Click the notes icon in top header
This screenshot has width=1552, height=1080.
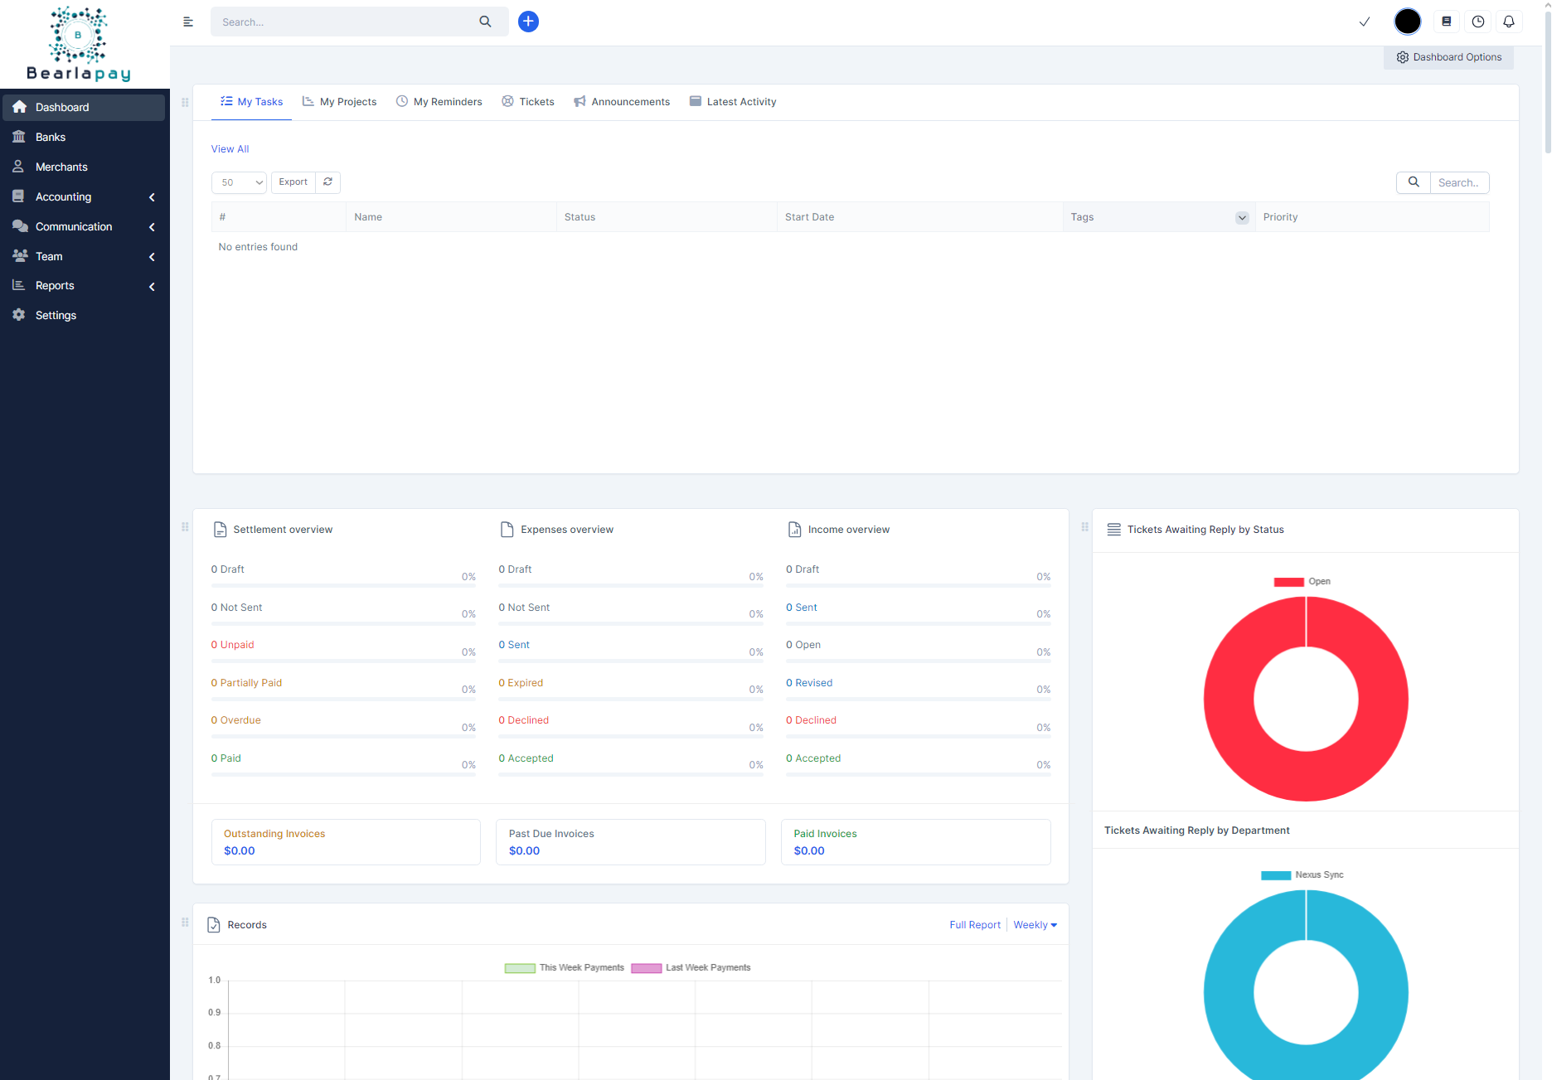coord(1447,22)
